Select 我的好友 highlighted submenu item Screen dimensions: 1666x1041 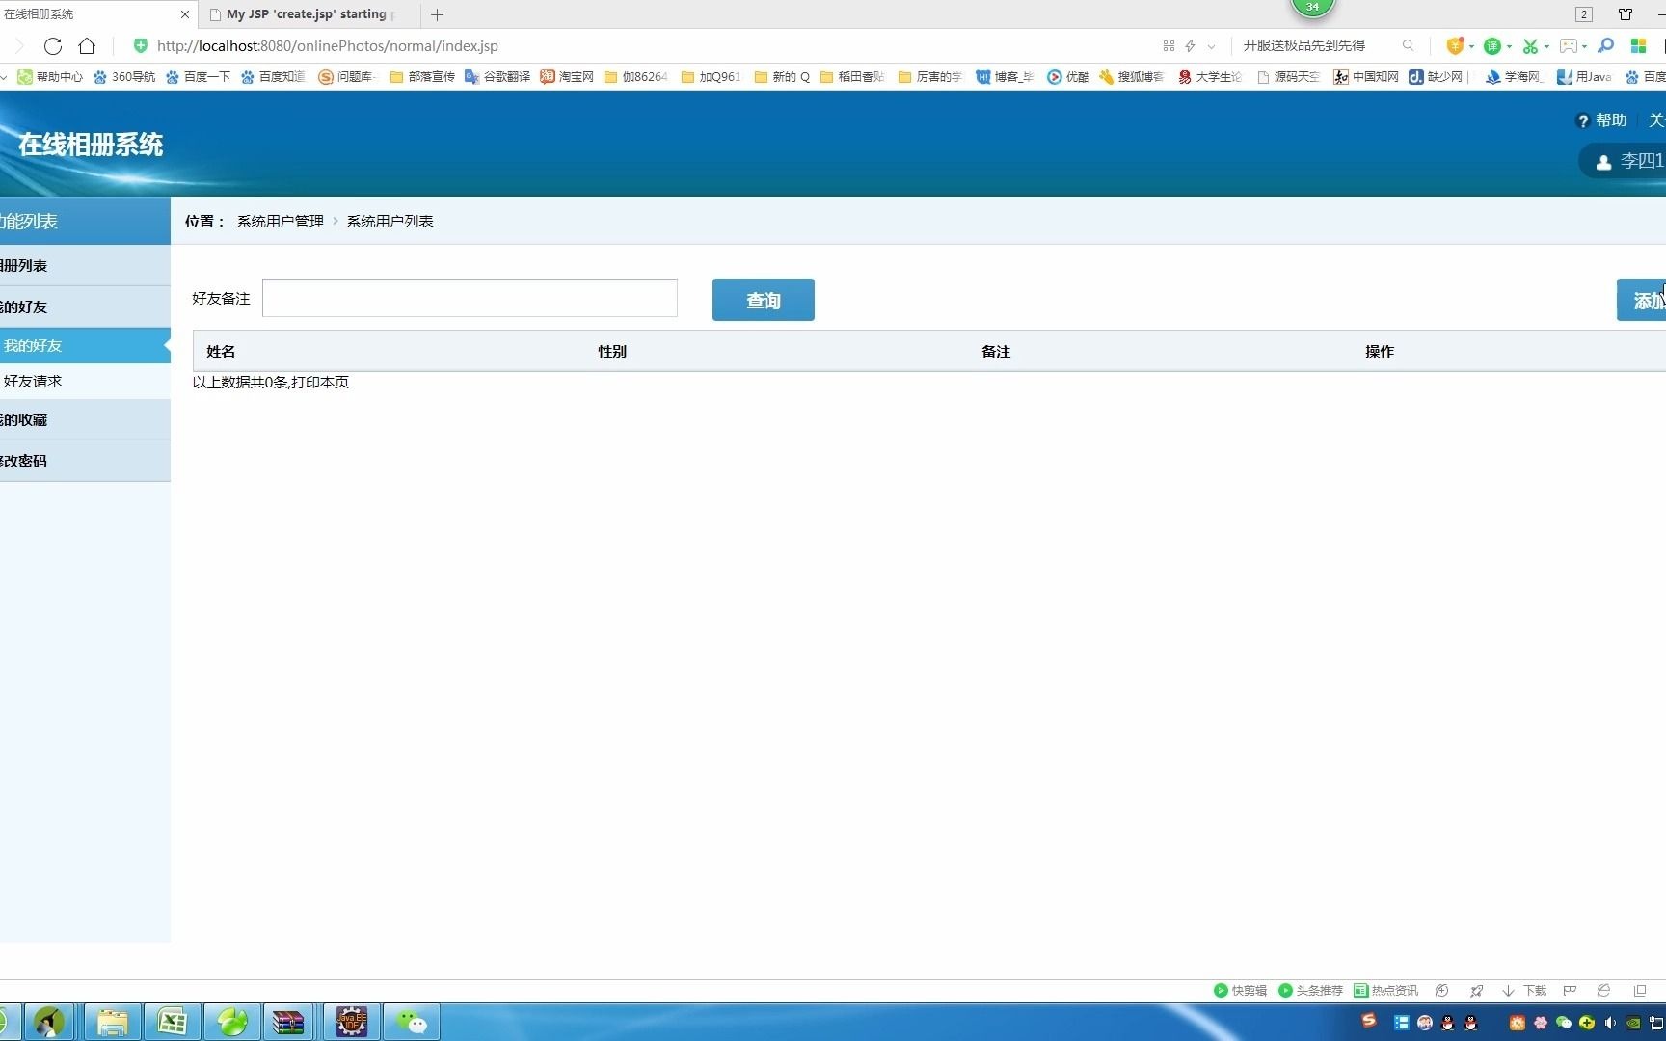pyautogui.click(x=85, y=345)
